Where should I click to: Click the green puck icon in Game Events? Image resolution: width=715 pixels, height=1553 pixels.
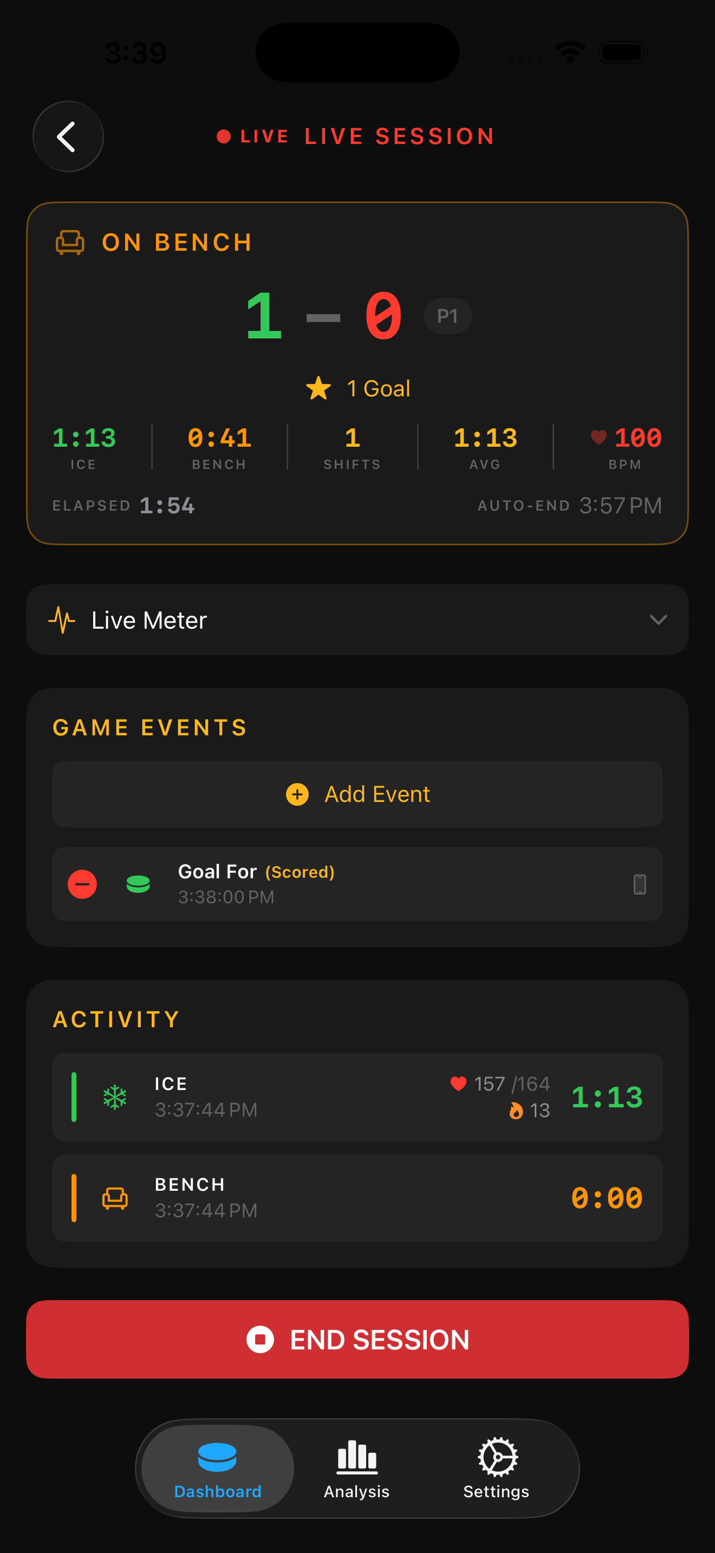pyautogui.click(x=138, y=884)
